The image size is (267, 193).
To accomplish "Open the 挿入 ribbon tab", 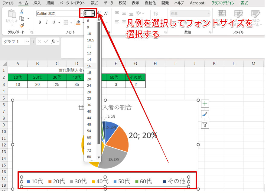I will [x=37, y=3].
